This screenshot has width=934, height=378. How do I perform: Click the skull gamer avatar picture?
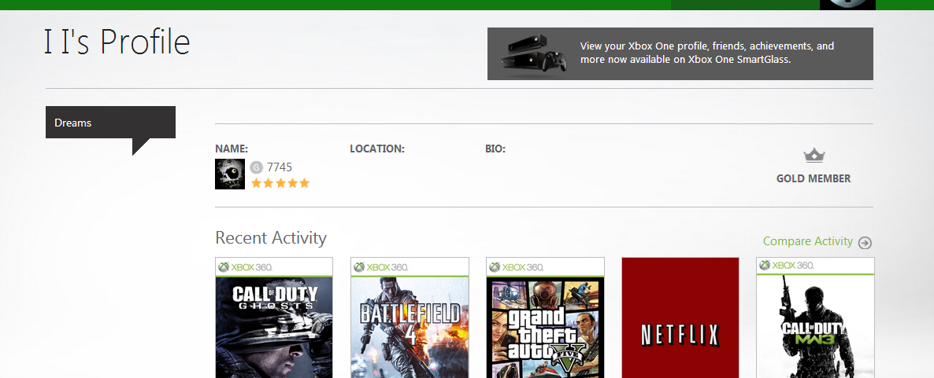(x=230, y=174)
